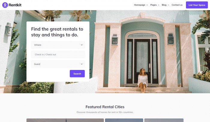The image size is (210, 122).
Task: Go to Contact us page
Action: pos(177,5)
